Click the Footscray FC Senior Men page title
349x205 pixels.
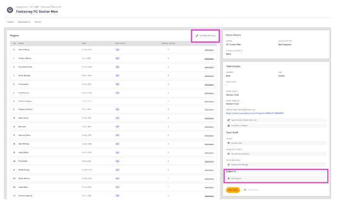tap(37, 12)
